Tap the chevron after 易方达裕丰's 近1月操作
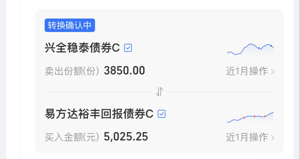The image size is (300, 159). [273, 138]
